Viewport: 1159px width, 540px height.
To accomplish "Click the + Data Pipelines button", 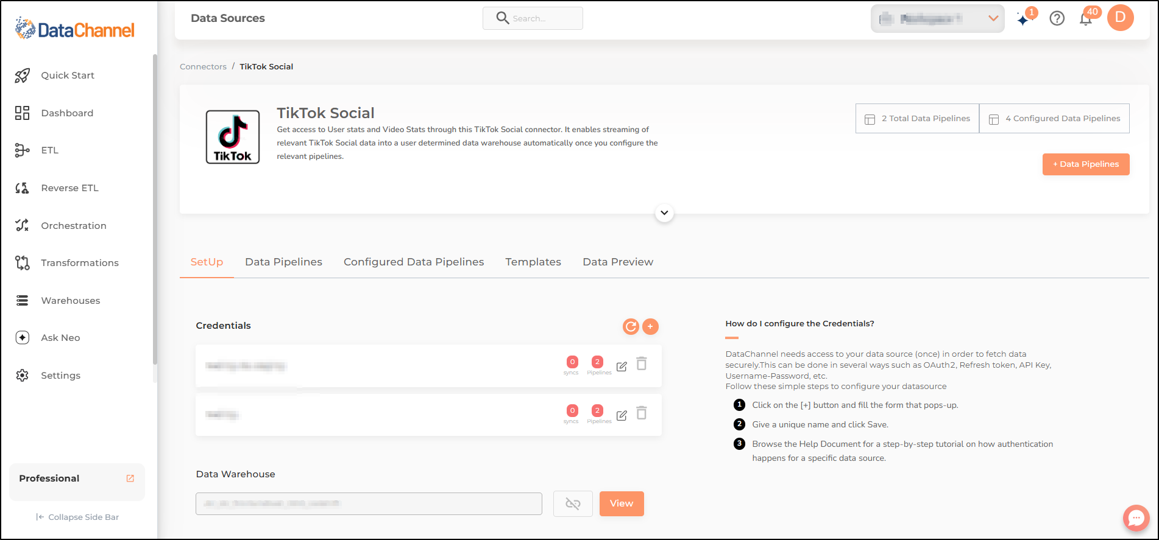I will coord(1086,164).
